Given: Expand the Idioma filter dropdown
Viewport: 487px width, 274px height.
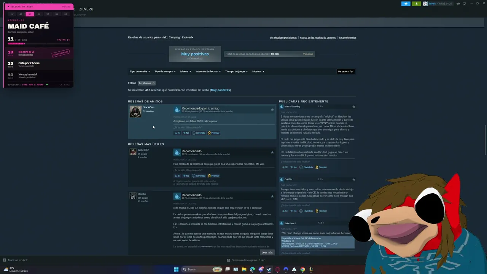Looking at the screenshot, I should point(185,72).
